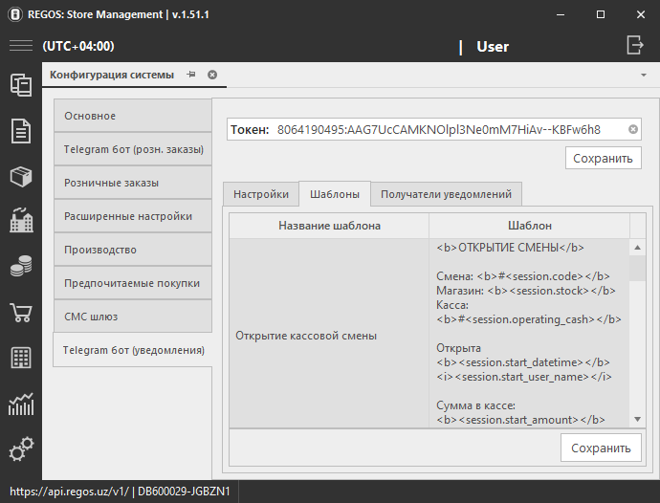This screenshot has height=503, width=660.
Task: Open the settings gears sidebar icon
Action: point(20,448)
